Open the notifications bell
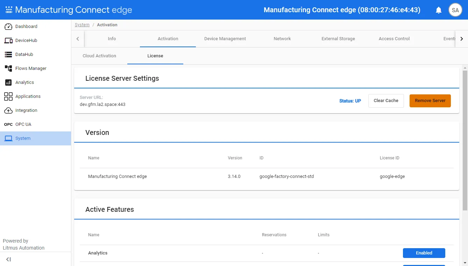The height and width of the screenshot is (266, 468). click(439, 10)
